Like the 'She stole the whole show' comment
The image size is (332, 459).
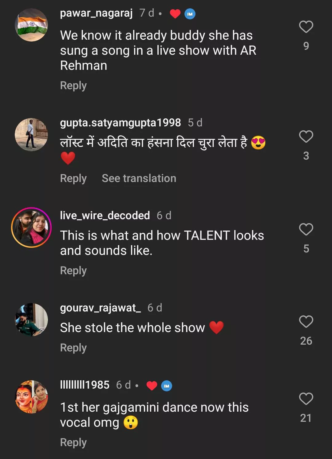click(x=306, y=322)
